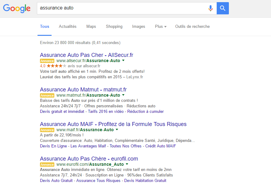Viewport: 271px width, 189px height.
Task: Open the maif.fr URL dropdown arrow
Action: point(117,130)
